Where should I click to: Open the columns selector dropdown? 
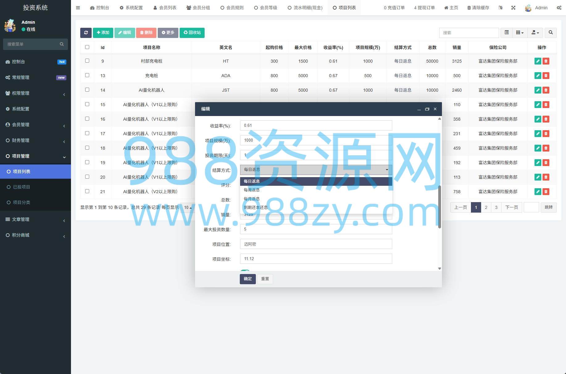pyautogui.click(x=520, y=33)
